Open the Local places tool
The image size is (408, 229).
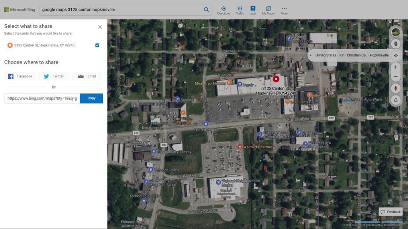(253, 10)
